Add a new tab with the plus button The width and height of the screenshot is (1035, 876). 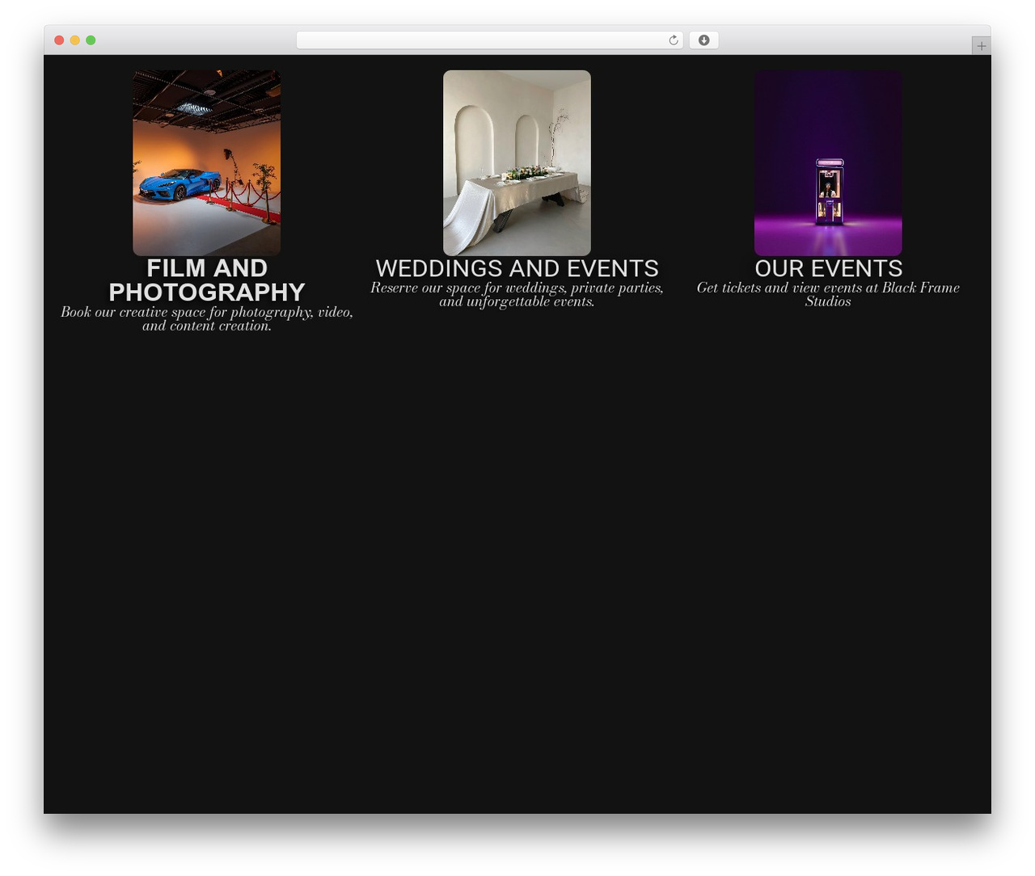[x=981, y=46]
